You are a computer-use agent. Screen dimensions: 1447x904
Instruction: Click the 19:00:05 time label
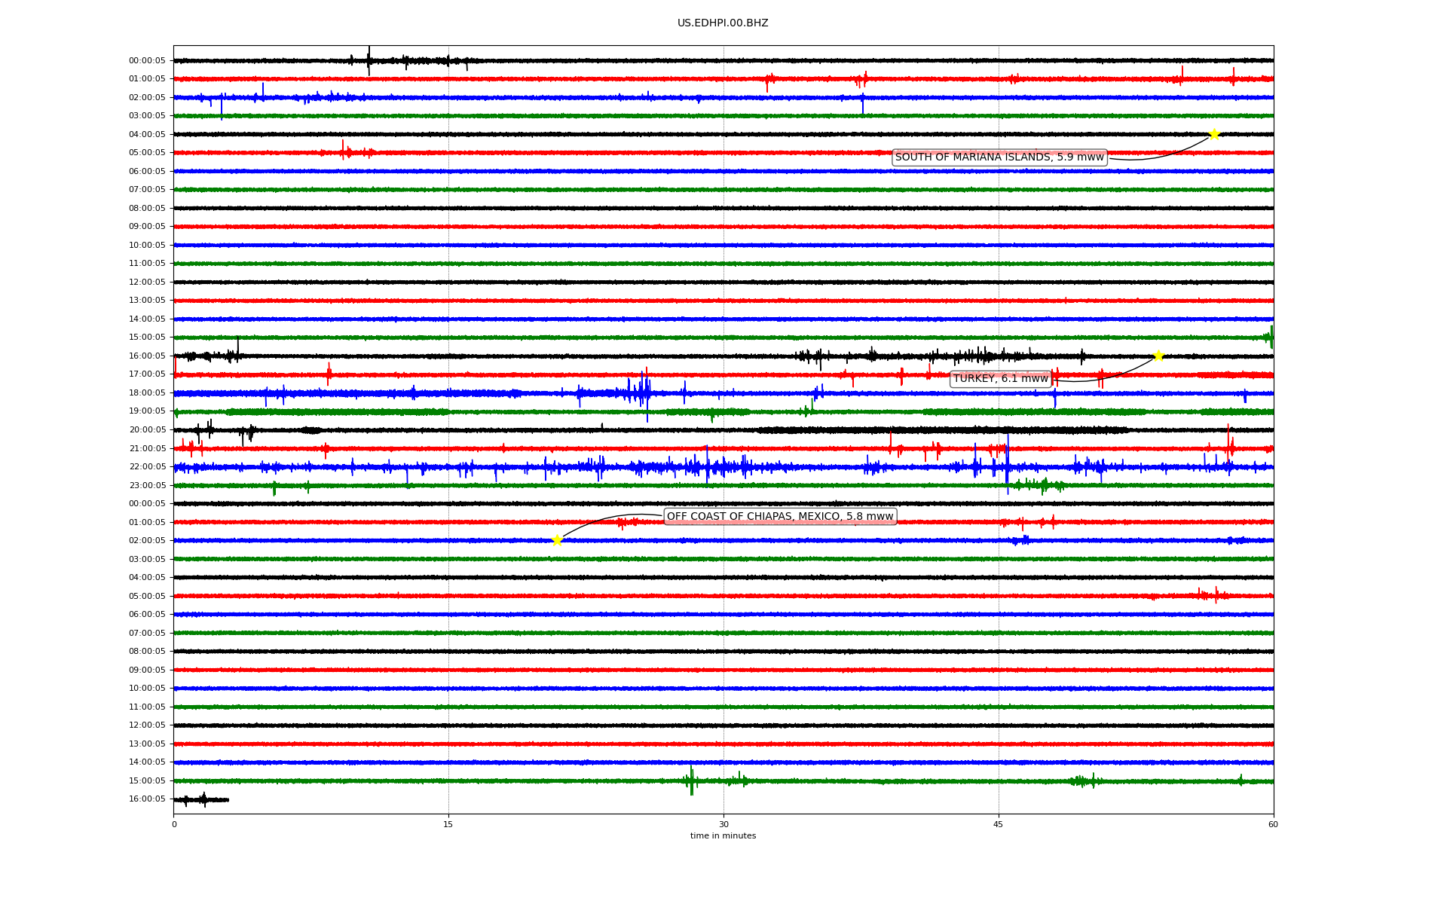coord(147,411)
